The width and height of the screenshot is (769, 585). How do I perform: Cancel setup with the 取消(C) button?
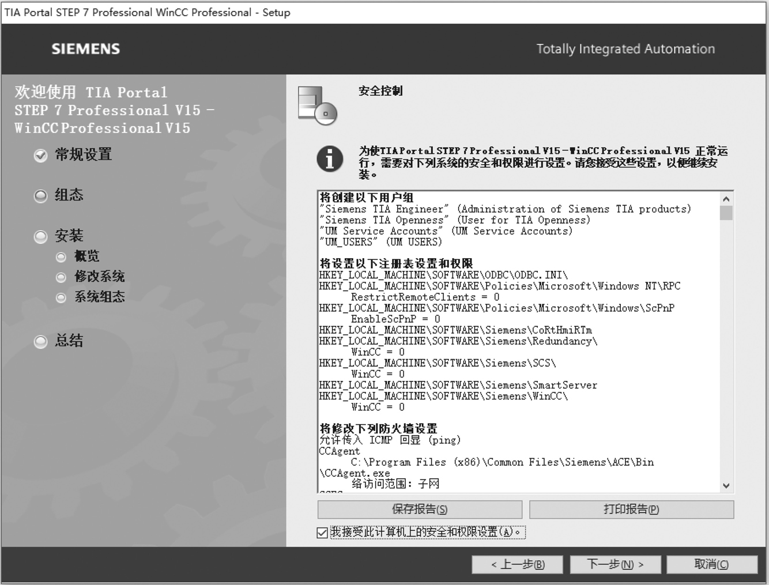712,564
